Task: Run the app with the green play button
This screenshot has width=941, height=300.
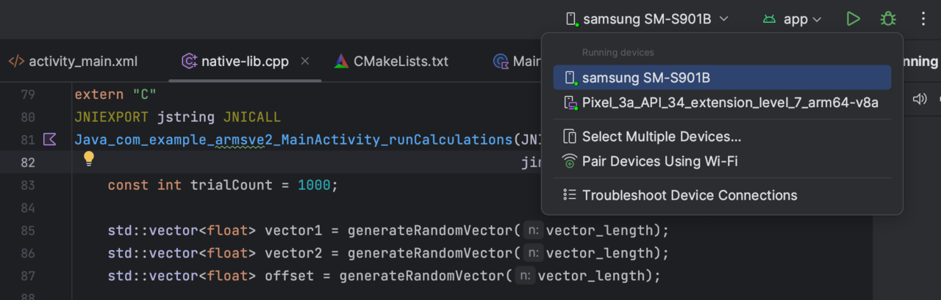Action: [853, 19]
